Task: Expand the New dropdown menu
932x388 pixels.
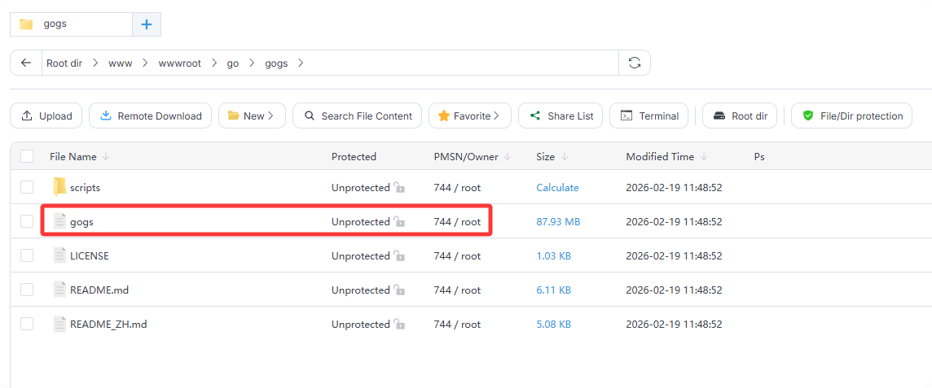Action: 251,116
